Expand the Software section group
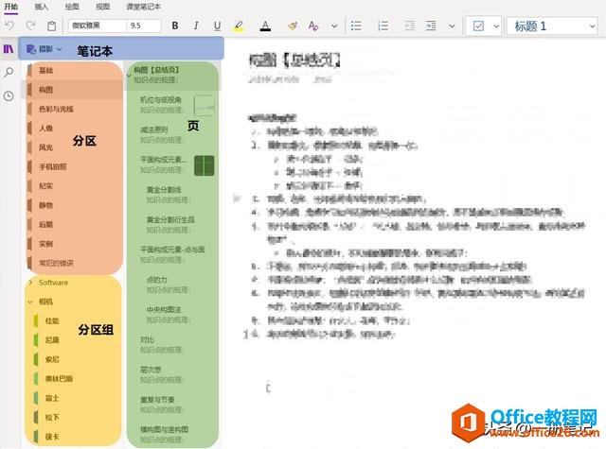This screenshot has width=606, height=449. point(30,283)
